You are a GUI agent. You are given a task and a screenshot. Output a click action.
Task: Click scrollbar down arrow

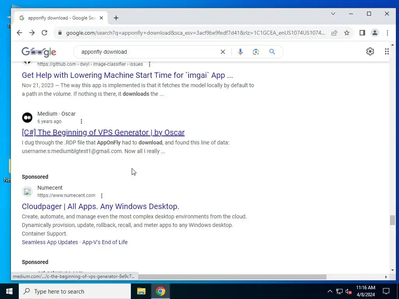(392, 270)
